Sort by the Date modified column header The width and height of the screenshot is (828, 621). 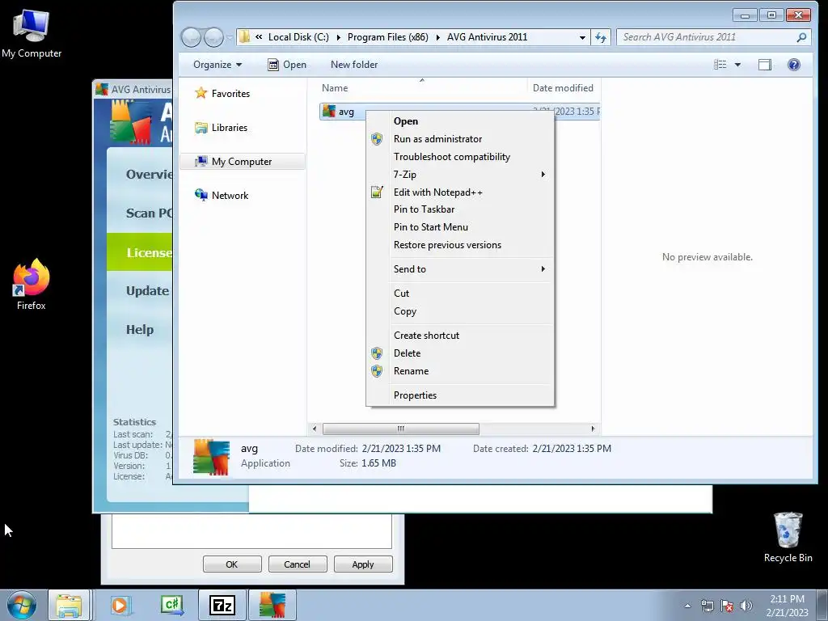563,87
